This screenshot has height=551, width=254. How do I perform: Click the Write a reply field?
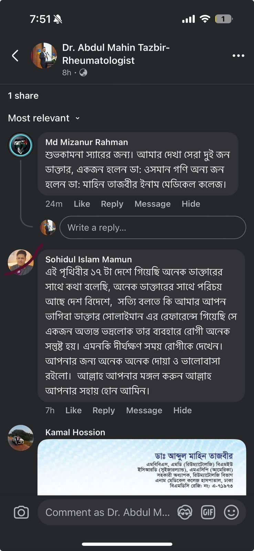click(152, 227)
